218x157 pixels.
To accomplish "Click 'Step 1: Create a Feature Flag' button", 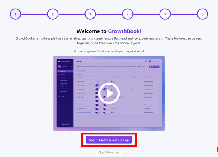I will coord(109,140).
